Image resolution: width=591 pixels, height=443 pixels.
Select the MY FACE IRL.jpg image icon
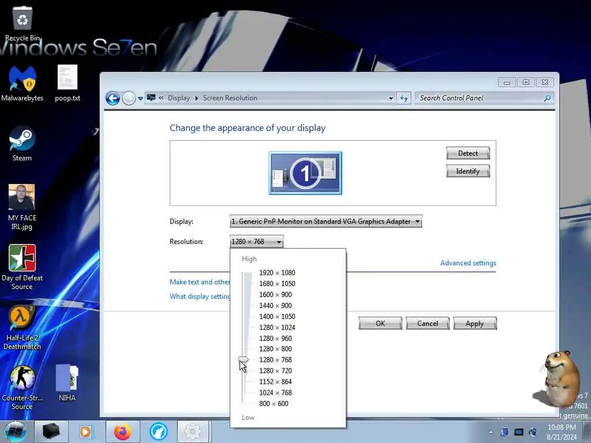pyautogui.click(x=21, y=207)
